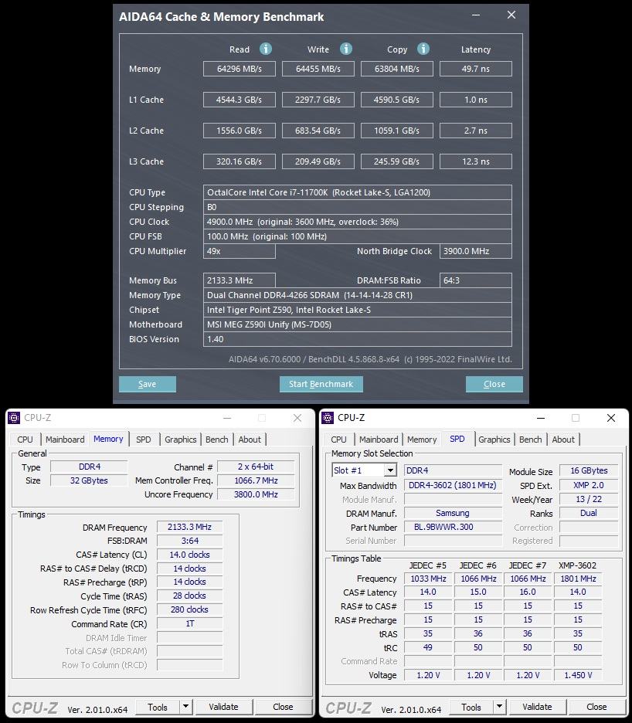The height and width of the screenshot is (723, 632).
Task: Click CPU-Z app icon in left window title
Action: pyautogui.click(x=14, y=418)
